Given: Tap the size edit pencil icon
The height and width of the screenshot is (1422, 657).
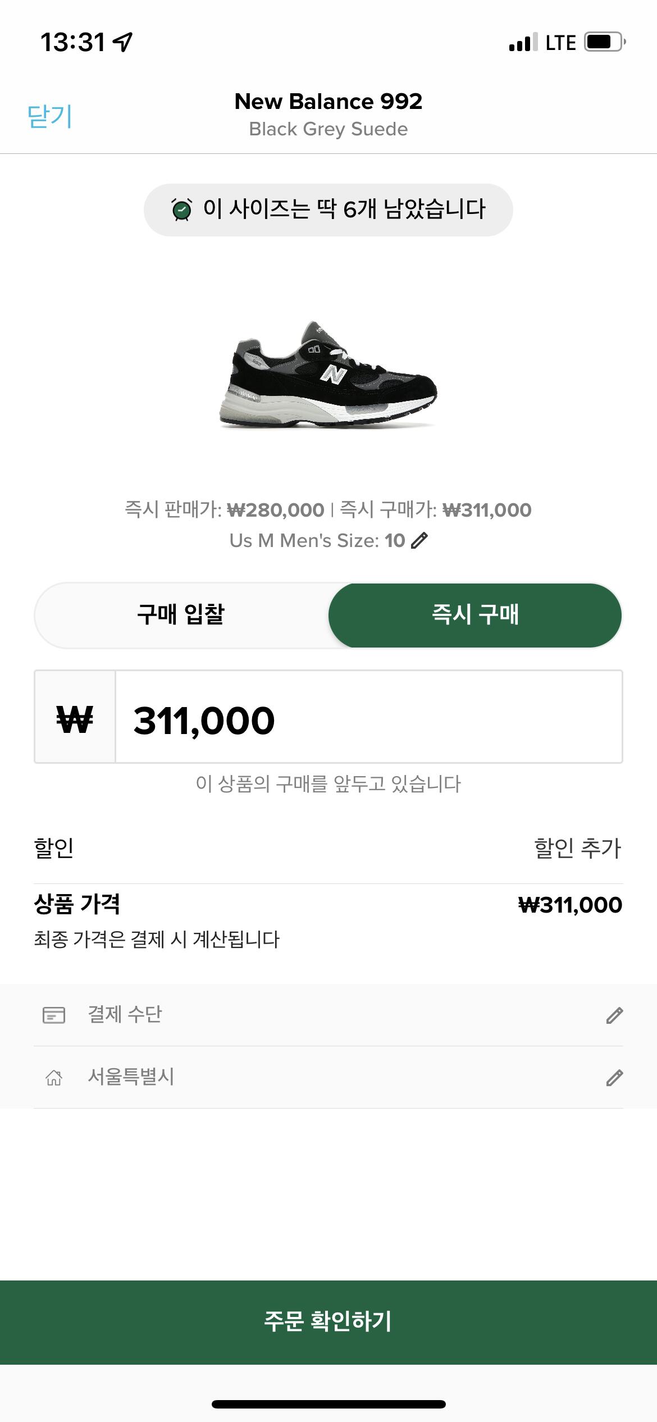Looking at the screenshot, I should click(419, 540).
